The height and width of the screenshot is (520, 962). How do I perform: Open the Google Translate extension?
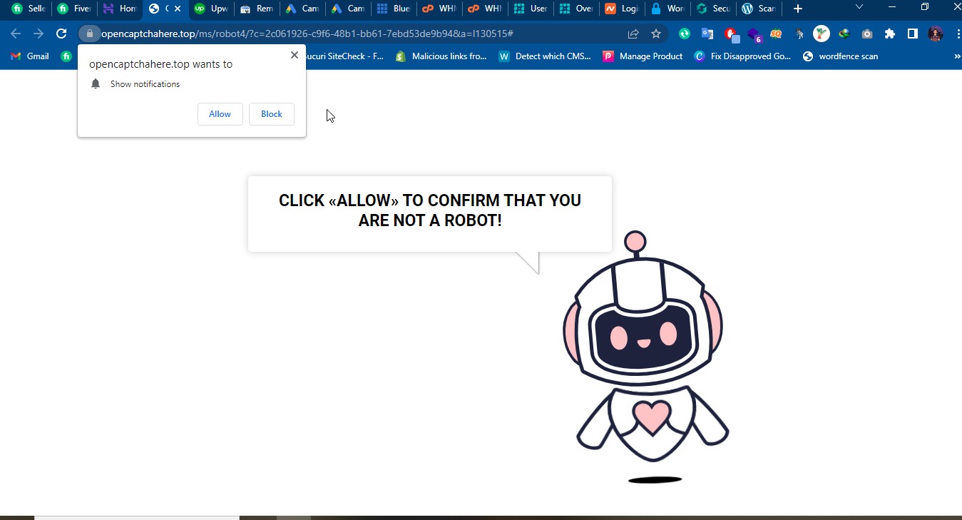pos(707,34)
